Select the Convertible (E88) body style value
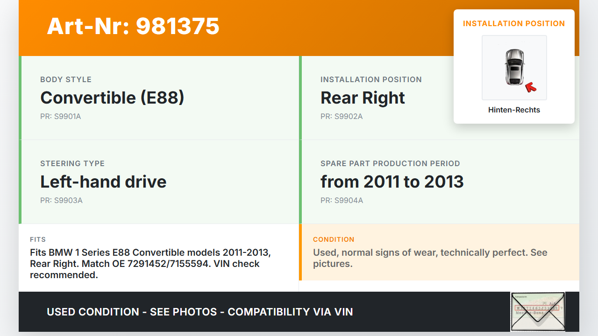Viewport: 598px width, 336px height. click(112, 98)
